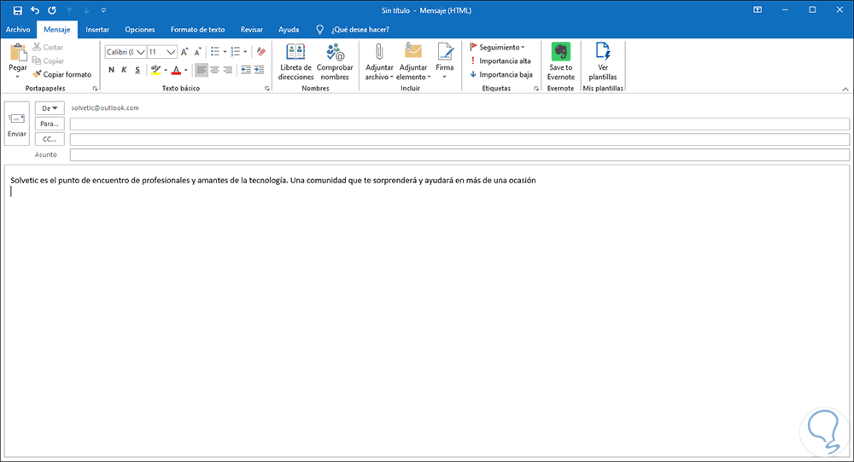The height and width of the screenshot is (462, 854).
Task: Select Copiar formato paintbrush
Action: 61,74
